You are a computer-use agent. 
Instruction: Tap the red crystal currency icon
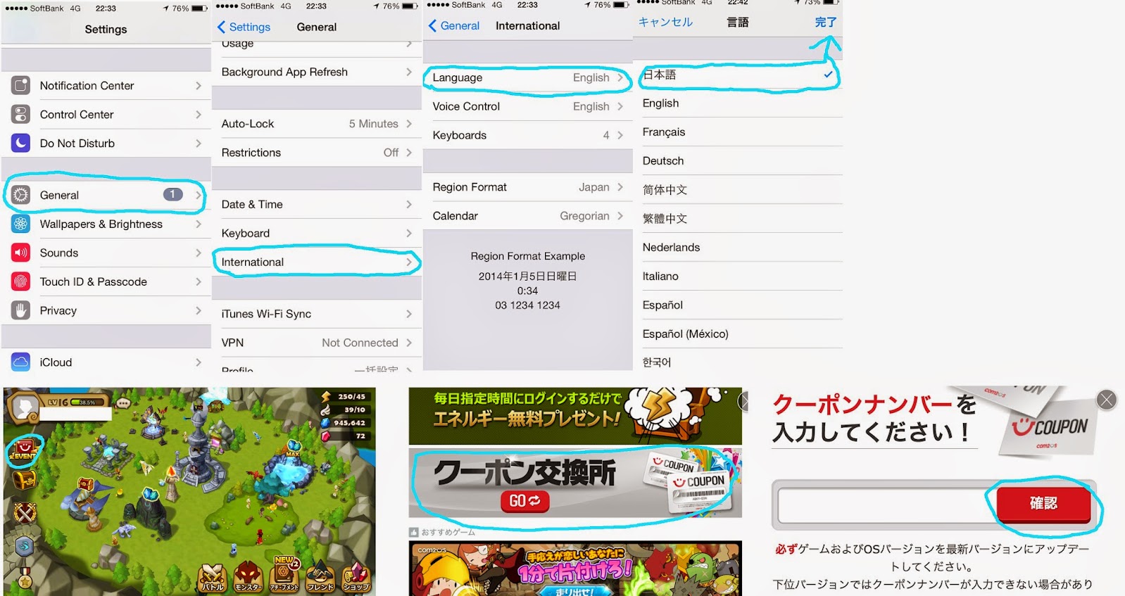[326, 436]
